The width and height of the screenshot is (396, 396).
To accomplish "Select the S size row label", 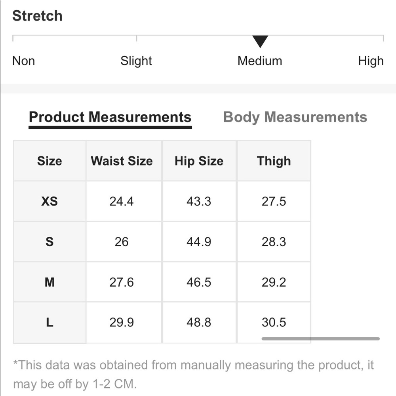I will 49,242.
